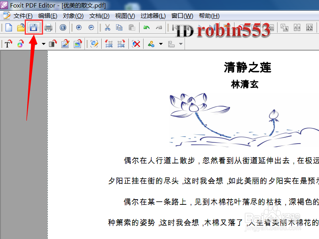Image resolution: width=319 pixels, height=239 pixels.
Task: Click the line starting 偶尔在某一条路上
Action: [x=221, y=202]
